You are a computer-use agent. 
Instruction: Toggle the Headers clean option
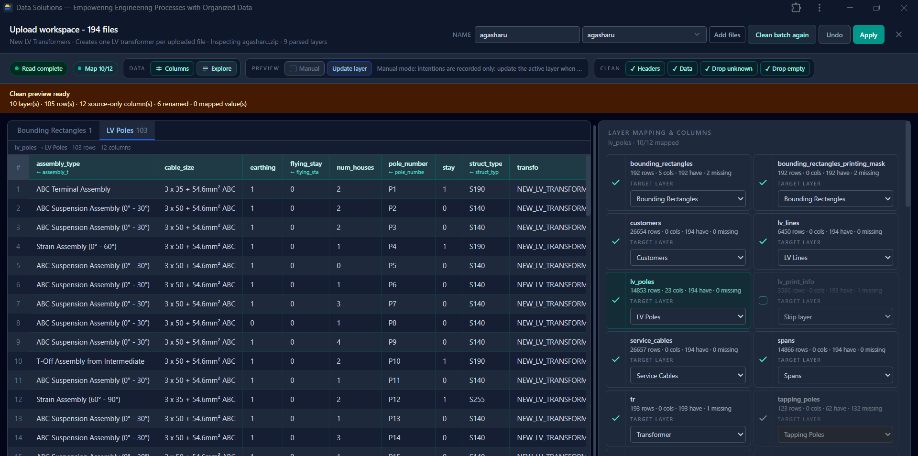coord(645,68)
